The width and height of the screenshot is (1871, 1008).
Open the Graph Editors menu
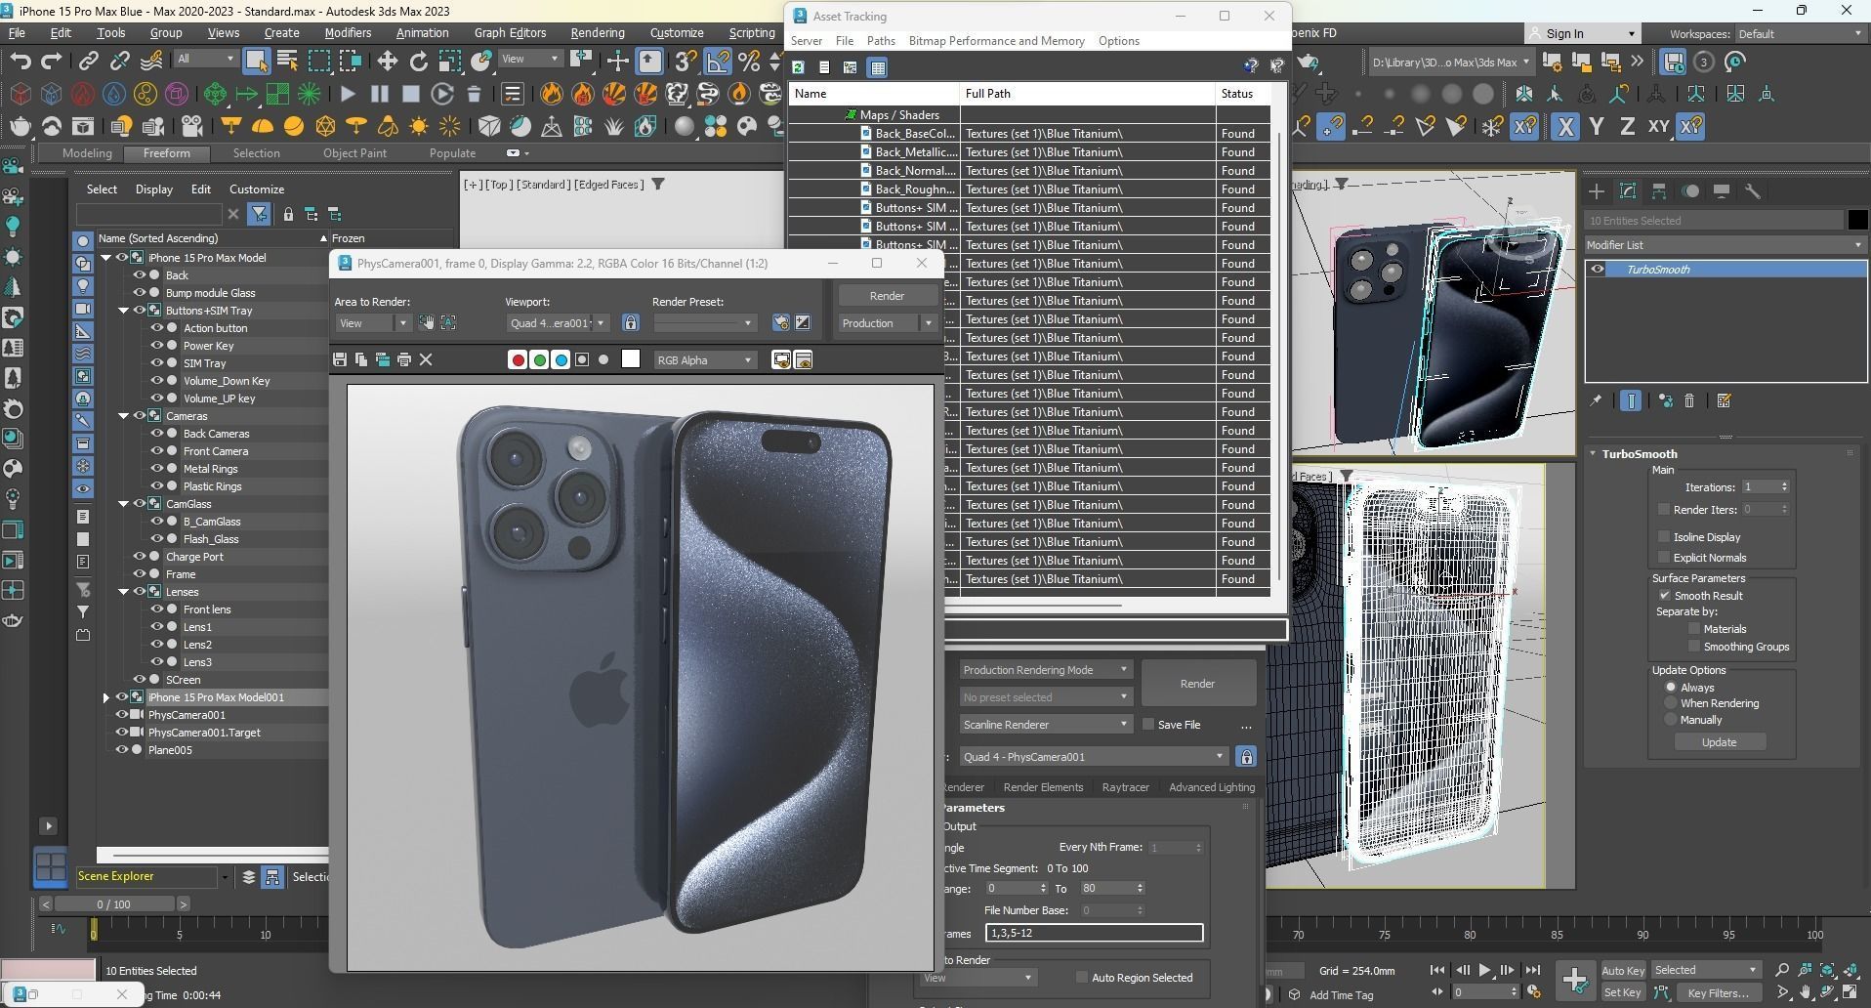click(x=510, y=32)
